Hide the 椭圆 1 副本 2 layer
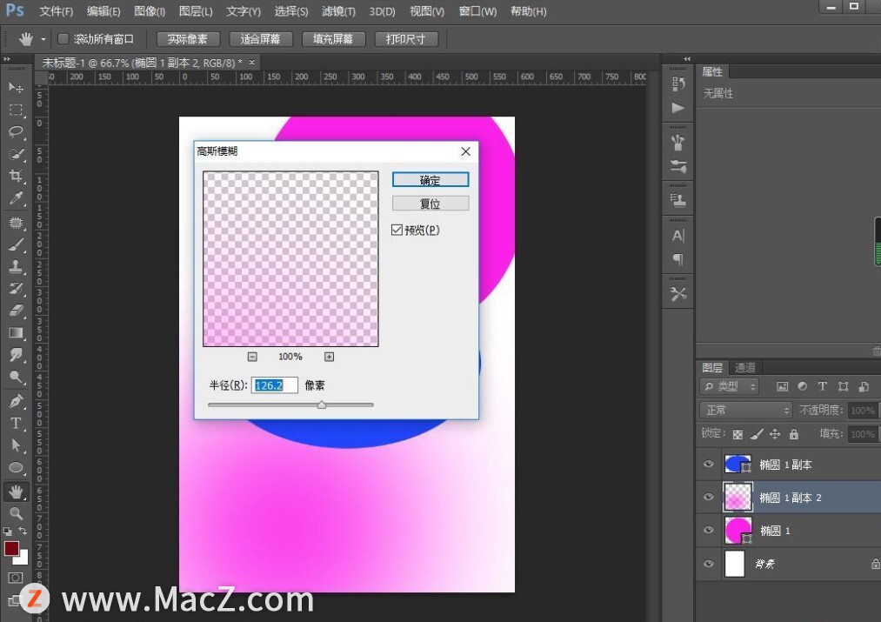 coord(709,498)
